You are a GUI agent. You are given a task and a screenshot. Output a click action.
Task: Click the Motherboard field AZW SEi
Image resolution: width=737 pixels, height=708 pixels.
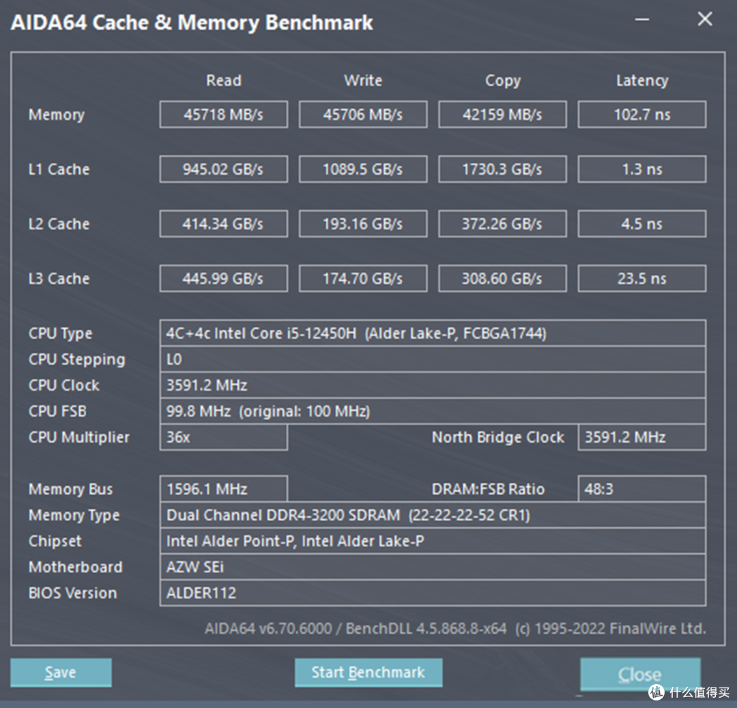pos(433,567)
